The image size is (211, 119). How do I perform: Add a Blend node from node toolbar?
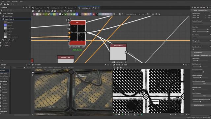[34, 14]
